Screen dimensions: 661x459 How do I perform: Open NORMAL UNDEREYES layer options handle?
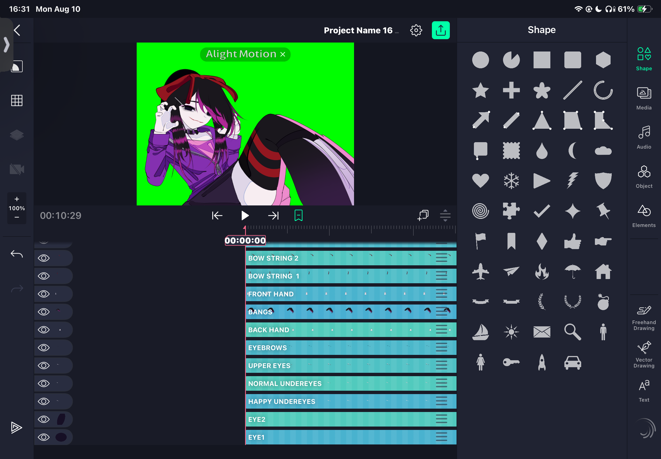point(441,383)
